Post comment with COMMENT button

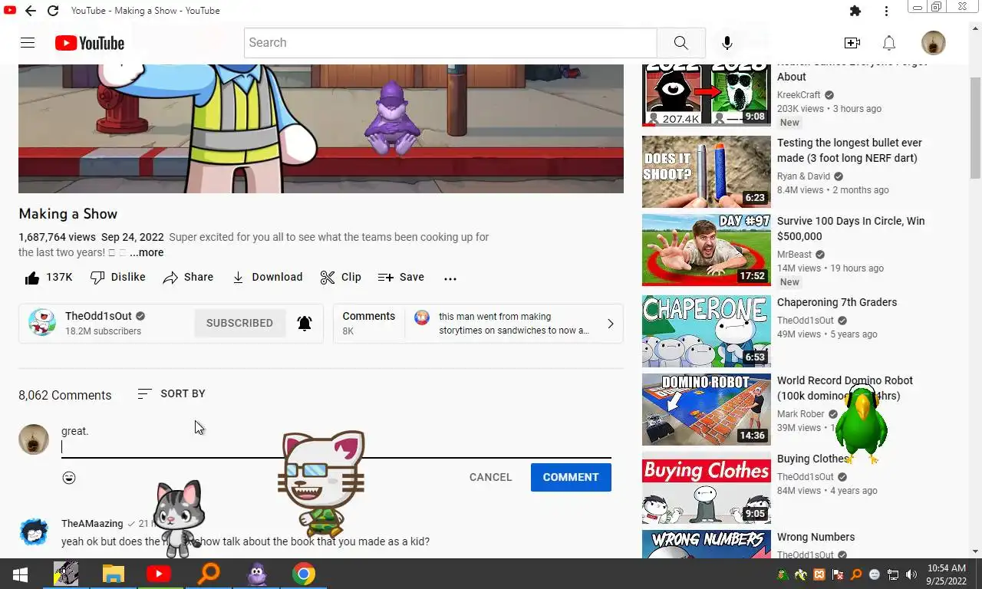(x=571, y=477)
